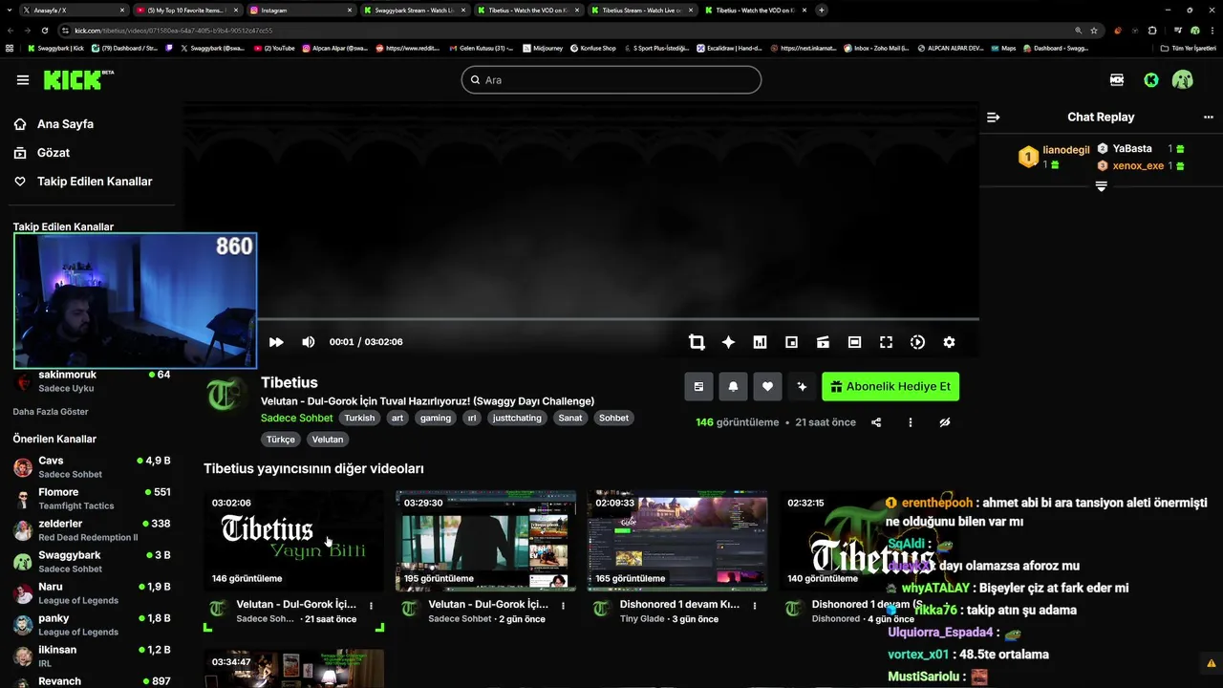Open options for the 195 görüntüleme video
The height and width of the screenshot is (688, 1223).
point(563,606)
